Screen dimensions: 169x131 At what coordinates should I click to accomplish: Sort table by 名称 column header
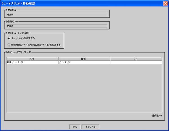point(32,59)
